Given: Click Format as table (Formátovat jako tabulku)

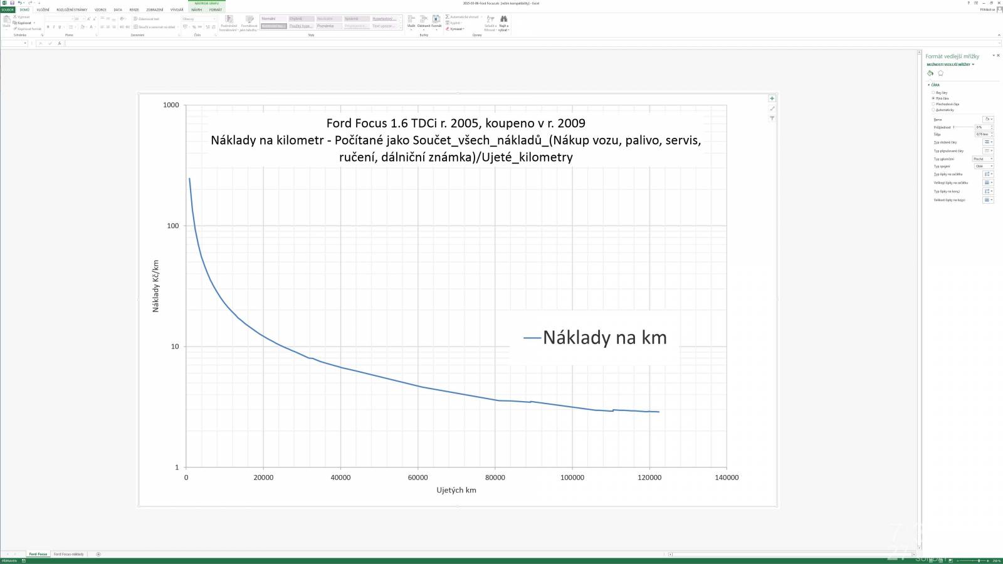Looking at the screenshot, I should [x=249, y=23].
